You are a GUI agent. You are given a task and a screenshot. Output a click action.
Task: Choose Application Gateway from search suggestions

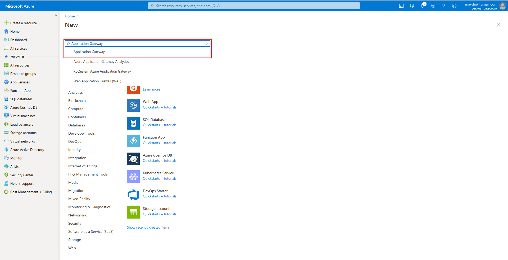tap(138, 52)
